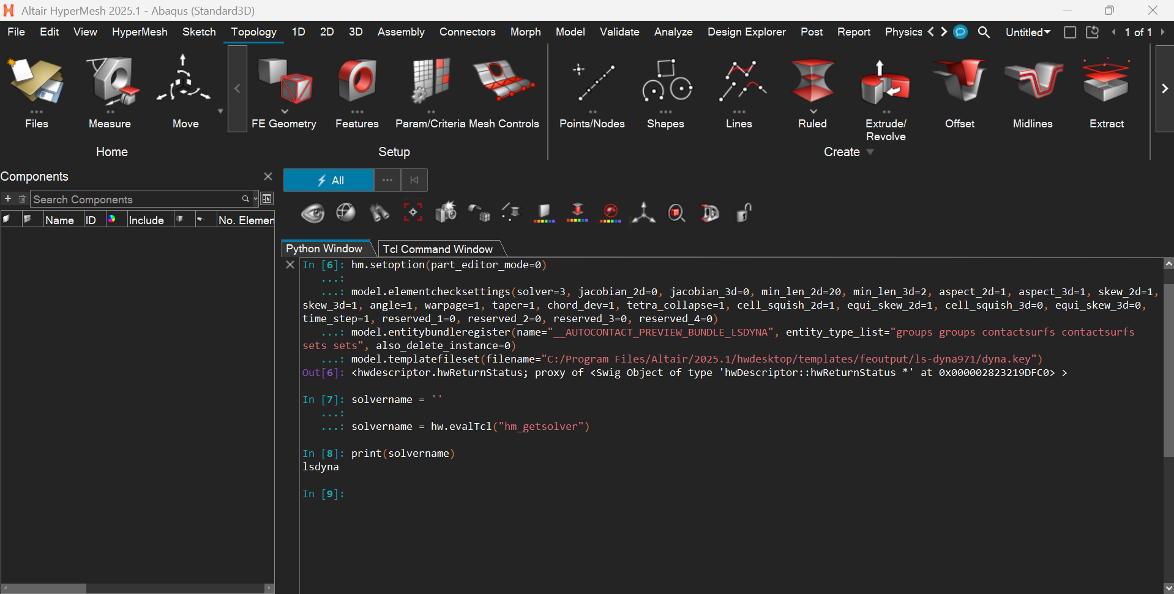
Task: Click in the Search Components field
Action: coord(137,199)
